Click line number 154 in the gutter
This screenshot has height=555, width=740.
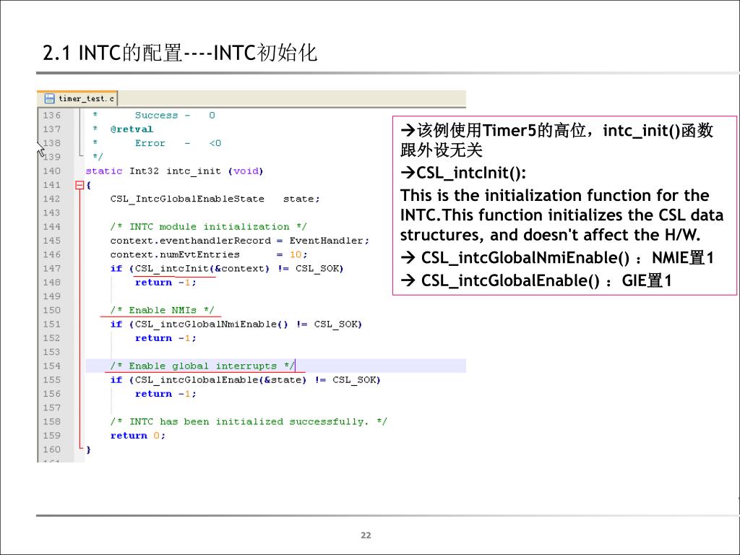click(51, 366)
